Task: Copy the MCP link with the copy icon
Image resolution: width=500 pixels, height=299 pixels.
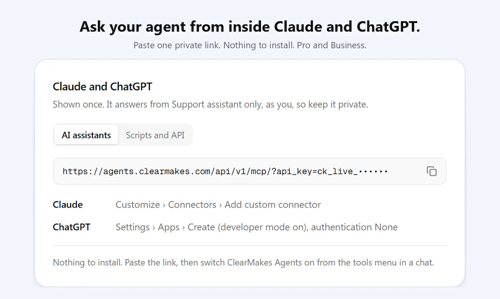Action: click(x=432, y=171)
